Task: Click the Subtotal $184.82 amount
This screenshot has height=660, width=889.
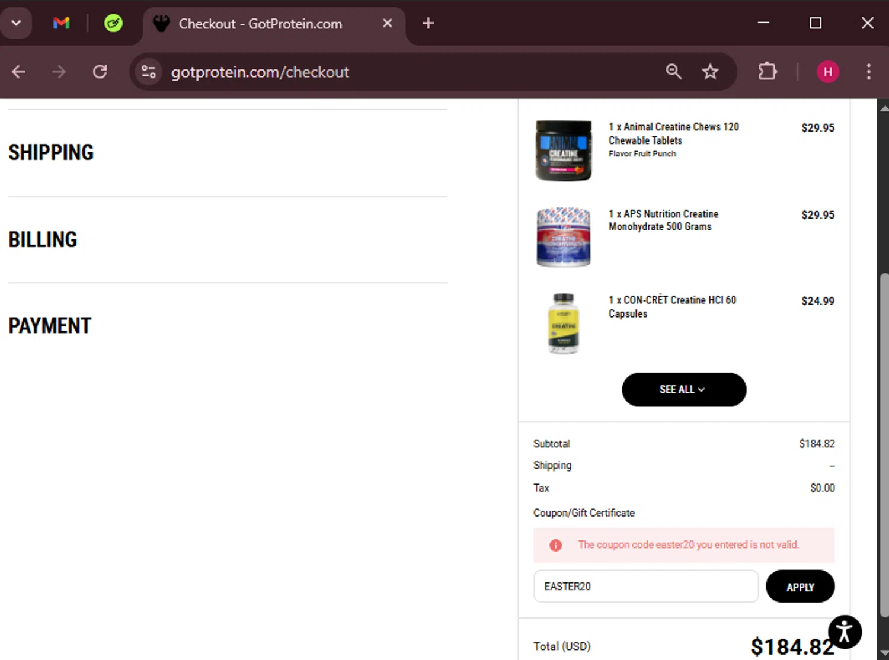Action: pyautogui.click(x=817, y=443)
